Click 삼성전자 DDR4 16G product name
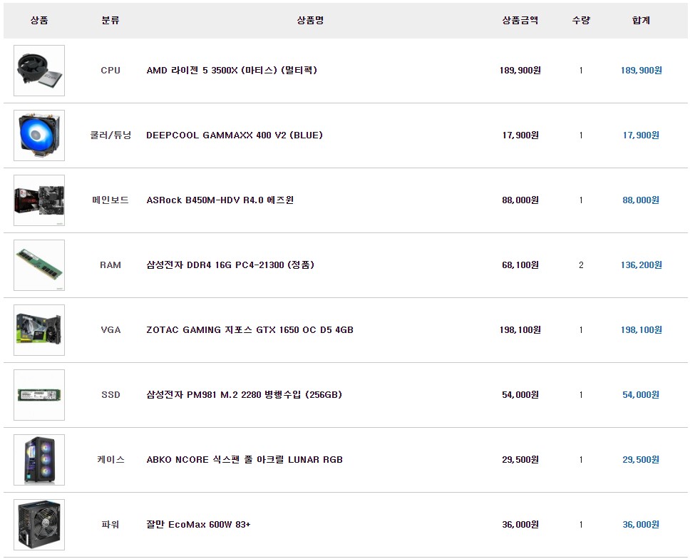Image resolution: width=690 pixels, height=559 pixels. (230, 265)
